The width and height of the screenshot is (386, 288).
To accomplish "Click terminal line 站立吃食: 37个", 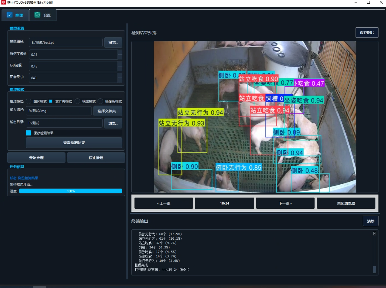I will tap(157, 243).
